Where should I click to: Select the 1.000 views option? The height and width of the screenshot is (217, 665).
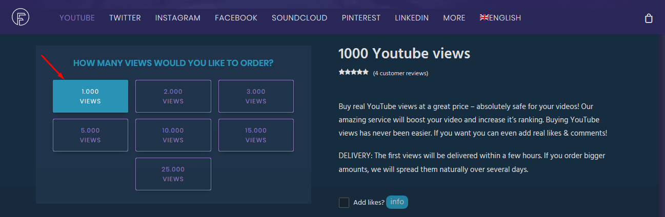click(x=90, y=96)
